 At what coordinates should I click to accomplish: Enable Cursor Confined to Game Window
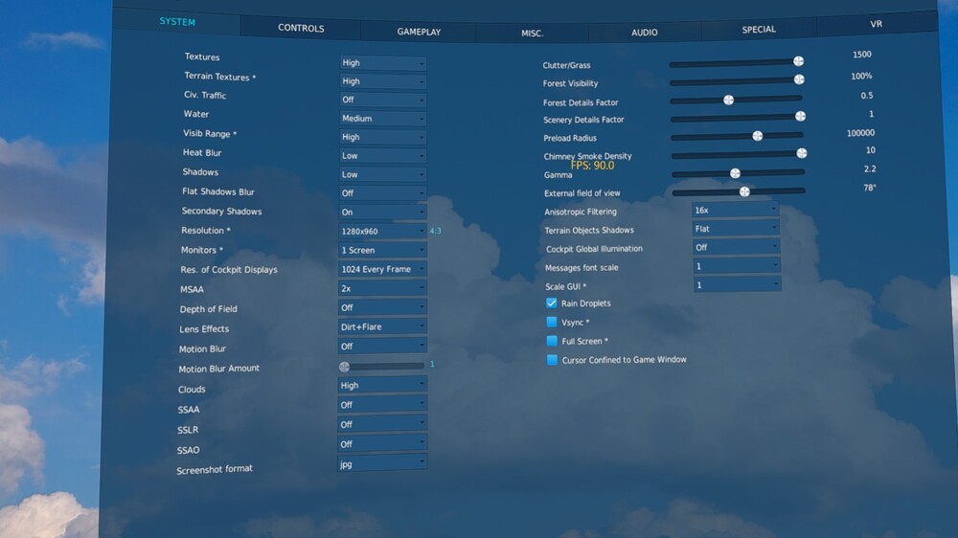tap(553, 360)
